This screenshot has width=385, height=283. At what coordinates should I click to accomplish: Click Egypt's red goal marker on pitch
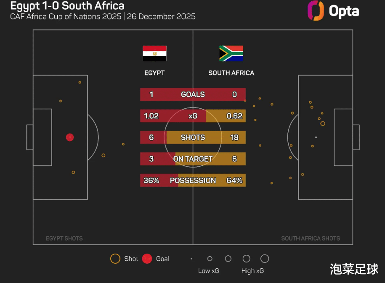(70, 137)
